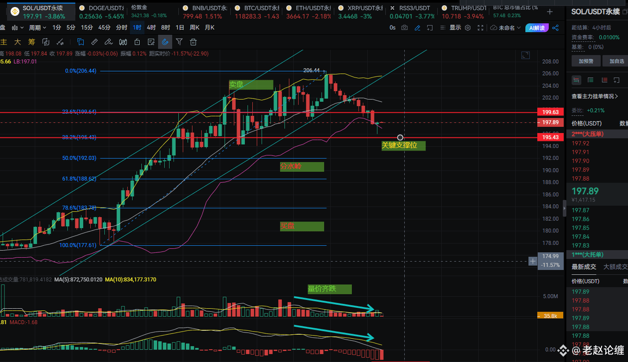Viewport: 628px width, 362px height.
Task: Toggle the 主 indicator
Action: [4, 42]
